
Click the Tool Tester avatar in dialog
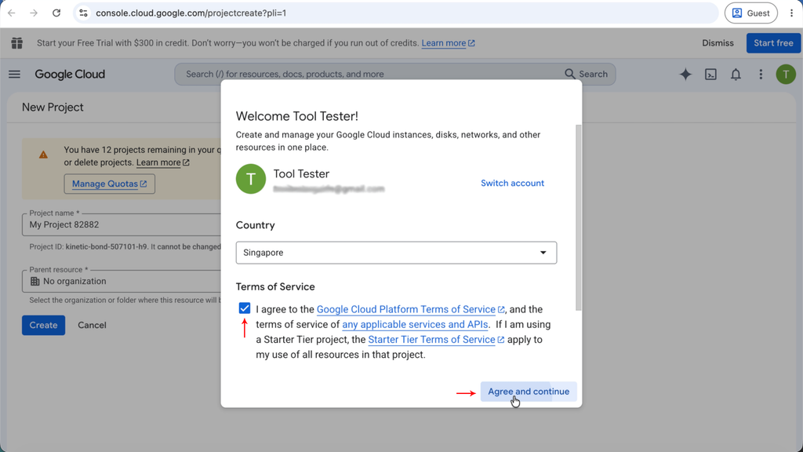point(250,179)
